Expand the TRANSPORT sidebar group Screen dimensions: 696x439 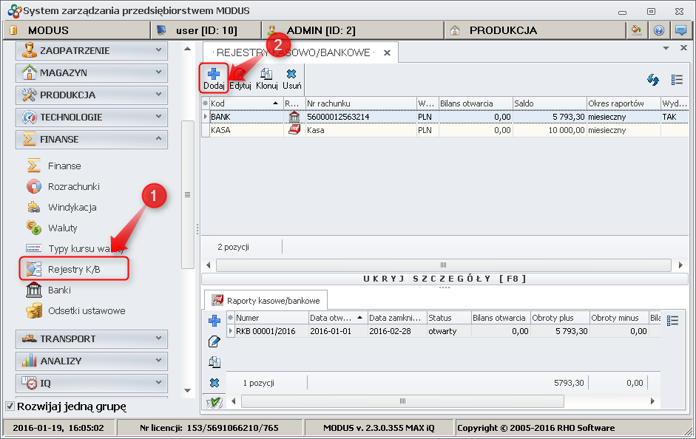point(92,338)
